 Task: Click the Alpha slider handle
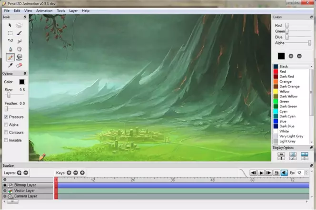(309, 43)
